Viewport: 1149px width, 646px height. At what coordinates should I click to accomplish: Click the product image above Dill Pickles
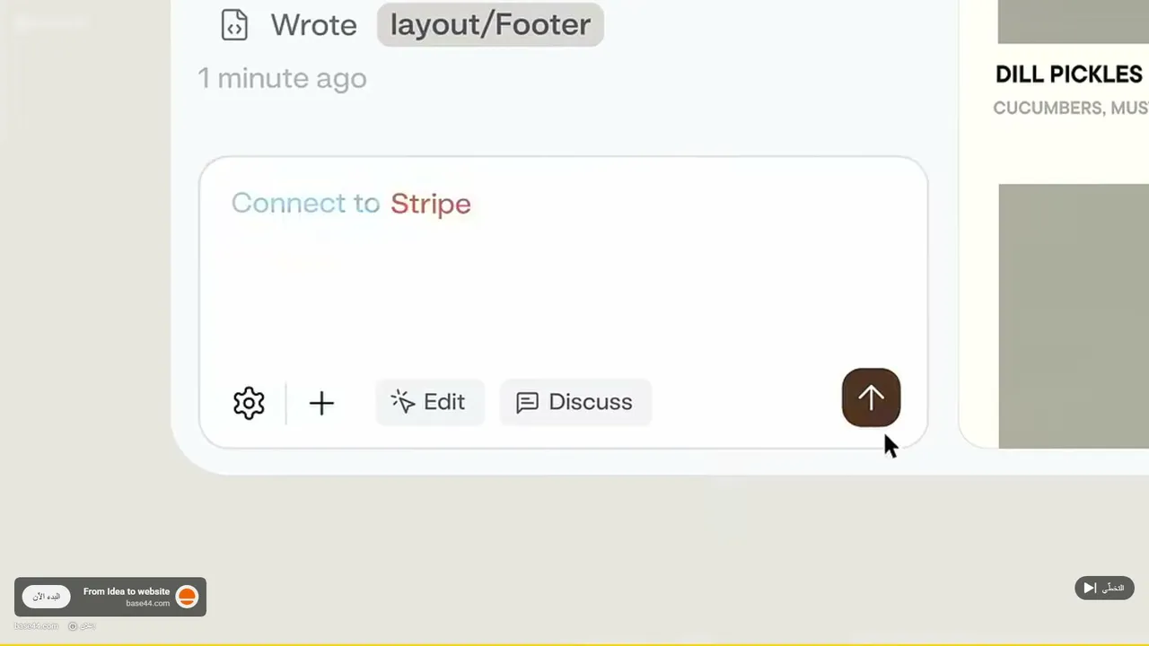(x=1074, y=22)
